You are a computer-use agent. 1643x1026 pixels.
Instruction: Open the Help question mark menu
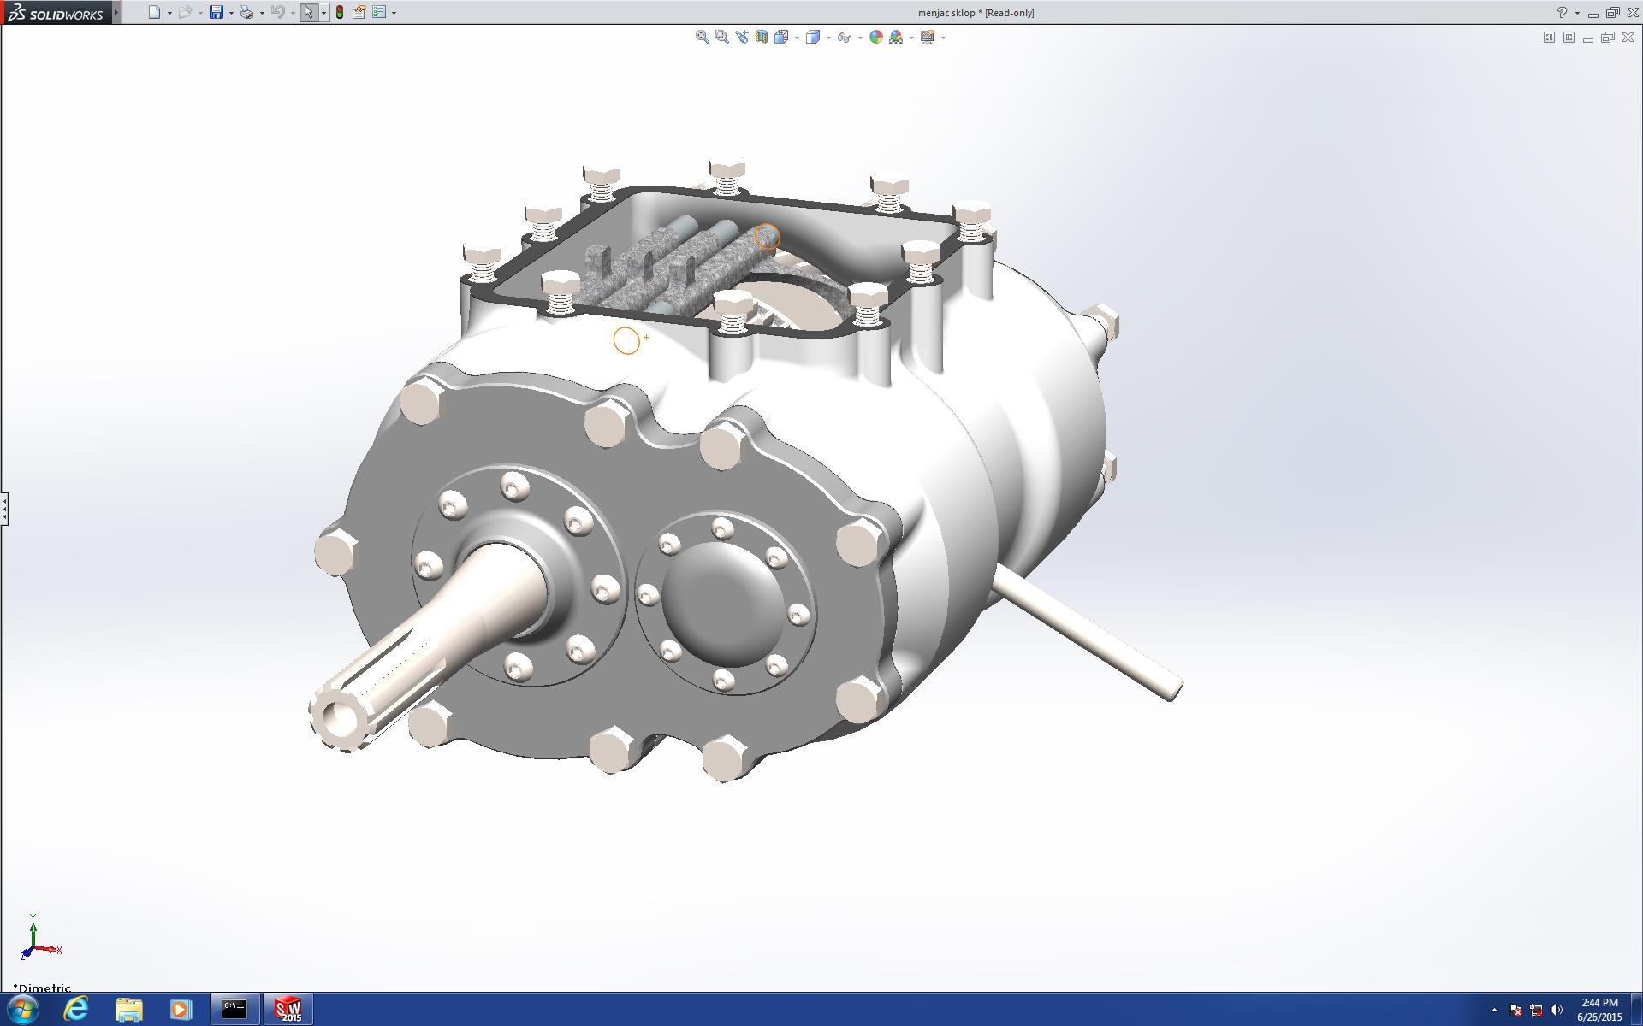point(1562,12)
